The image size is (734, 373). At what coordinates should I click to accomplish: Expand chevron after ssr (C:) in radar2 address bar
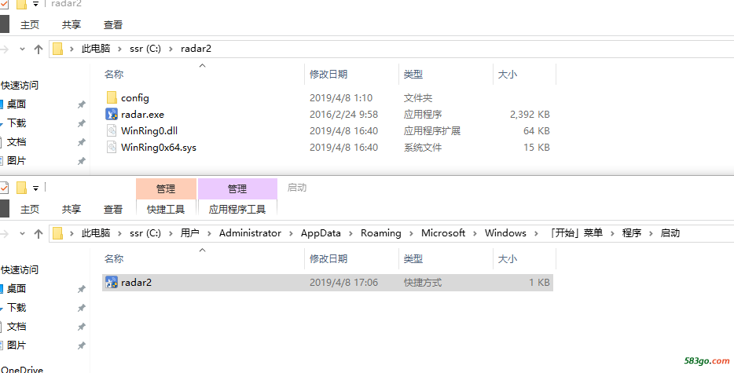[171, 49]
